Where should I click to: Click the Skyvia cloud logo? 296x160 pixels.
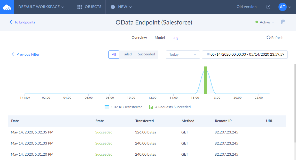pyautogui.click(x=7, y=7)
